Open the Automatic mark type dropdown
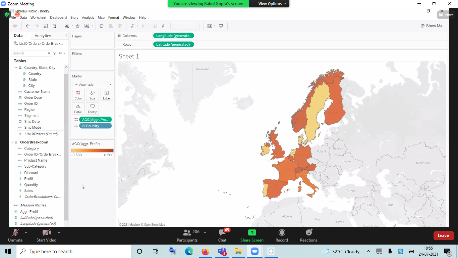Image resolution: width=458 pixels, height=258 pixels. coord(92,85)
